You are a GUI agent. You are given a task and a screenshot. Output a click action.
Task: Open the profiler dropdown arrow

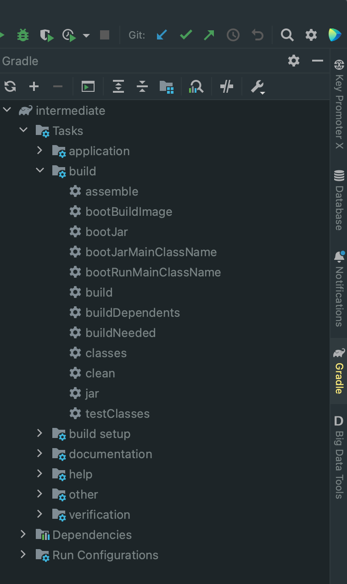point(86,35)
